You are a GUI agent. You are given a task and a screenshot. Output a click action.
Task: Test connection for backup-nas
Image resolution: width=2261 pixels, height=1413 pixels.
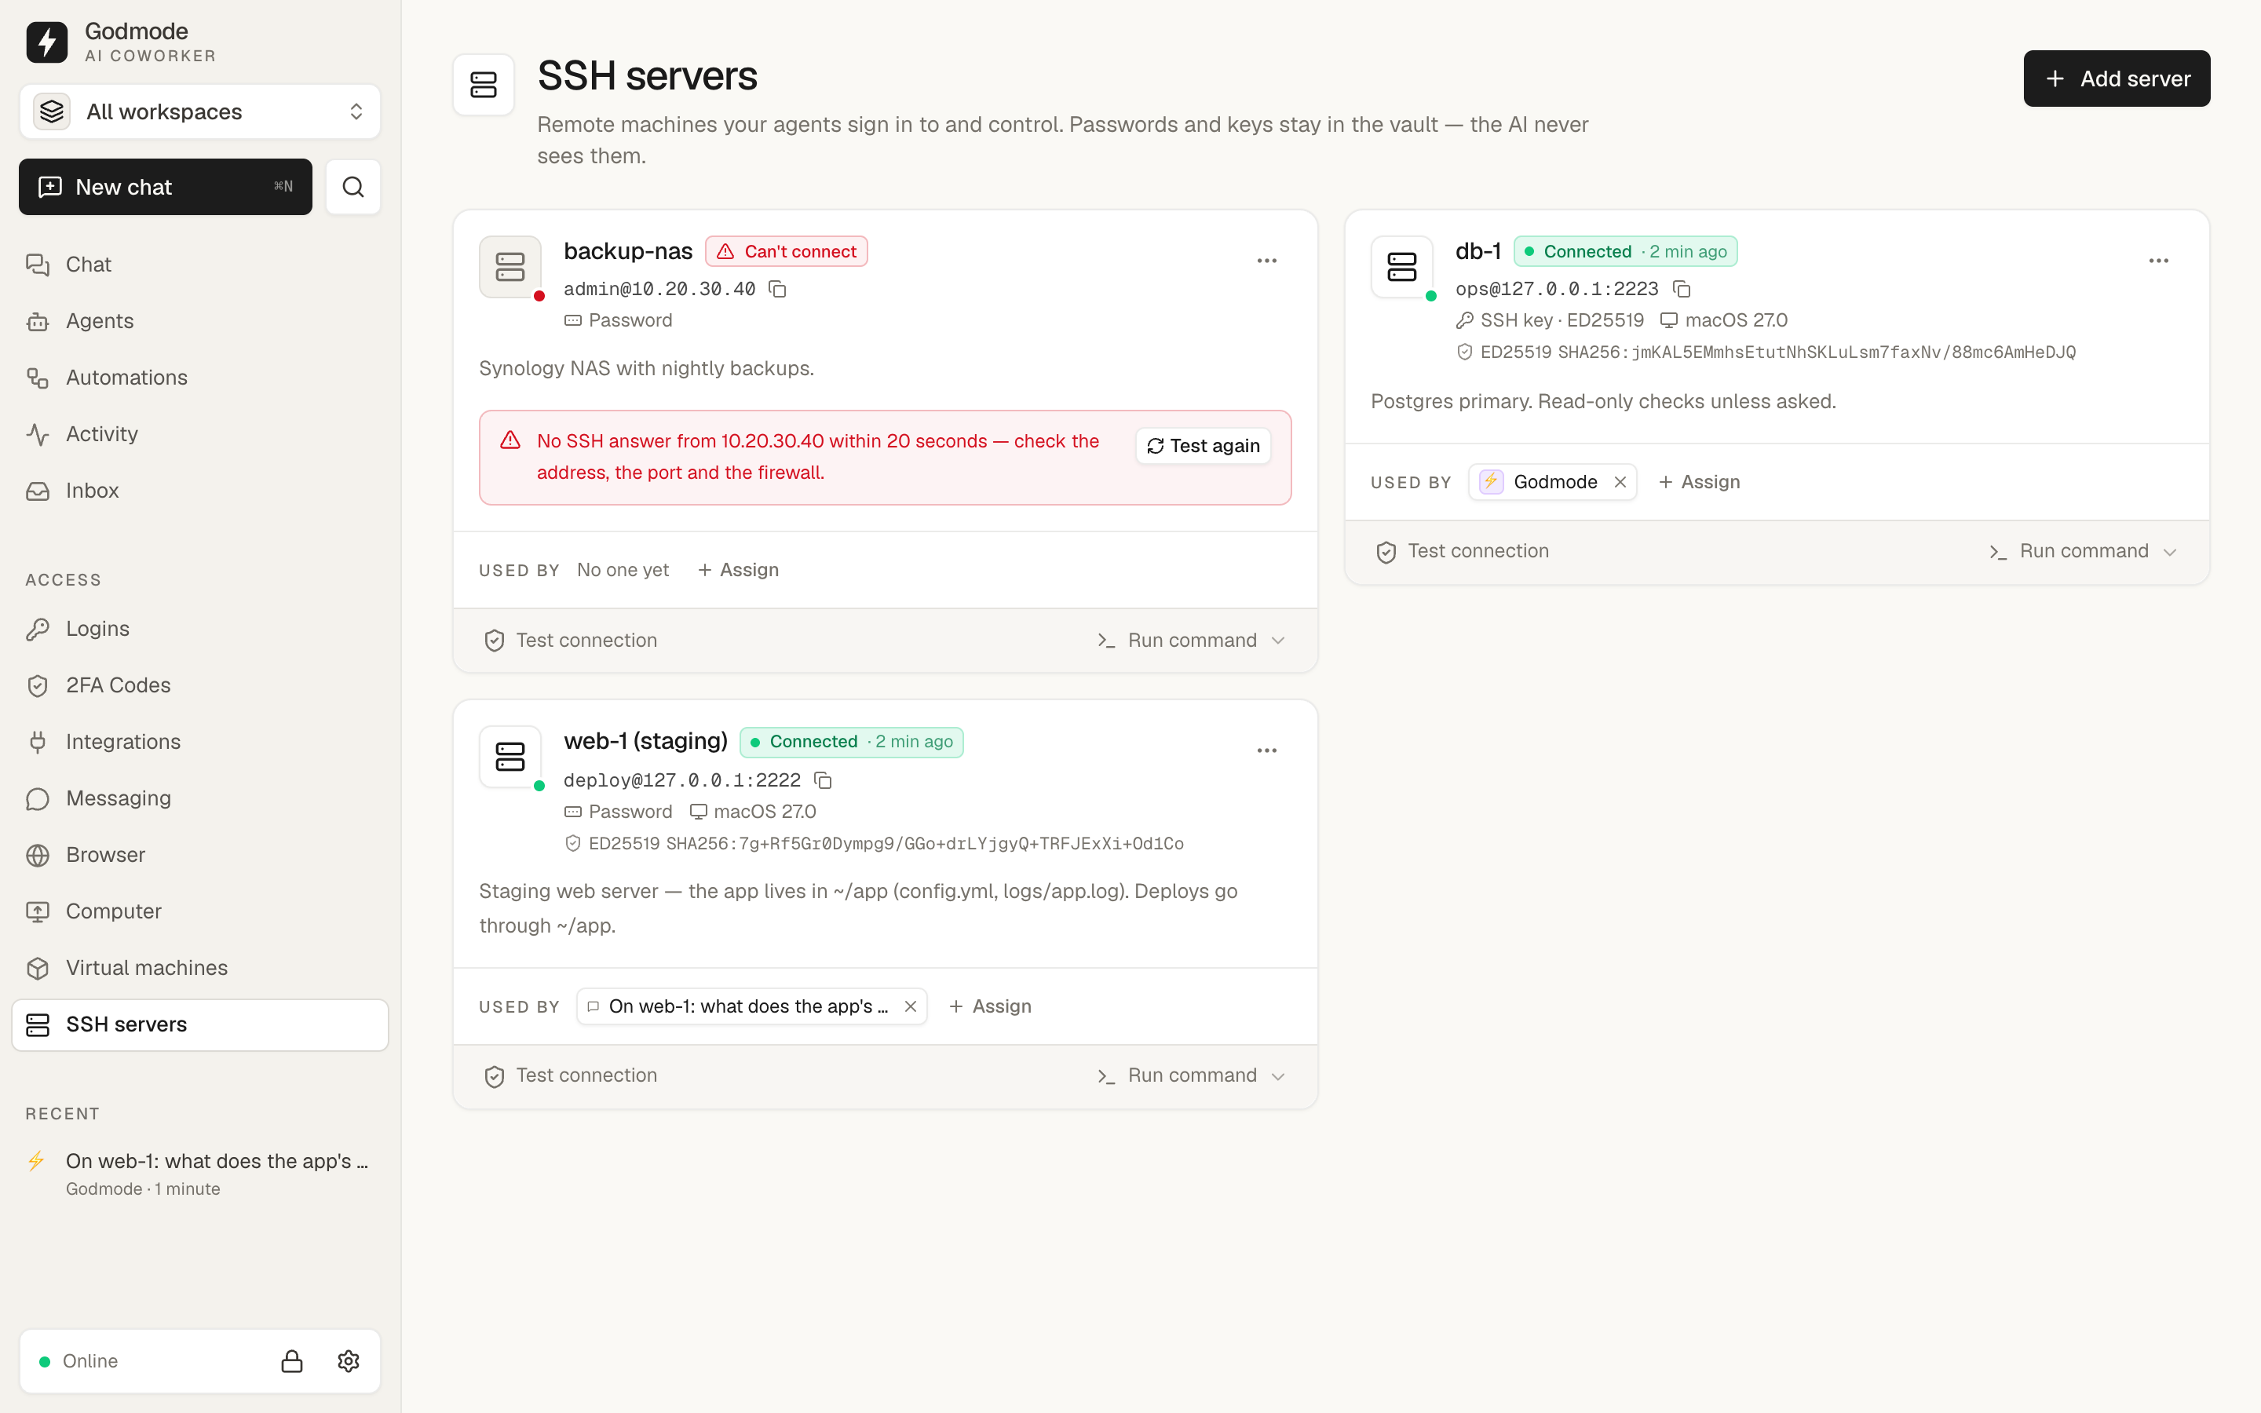tap(571, 640)
